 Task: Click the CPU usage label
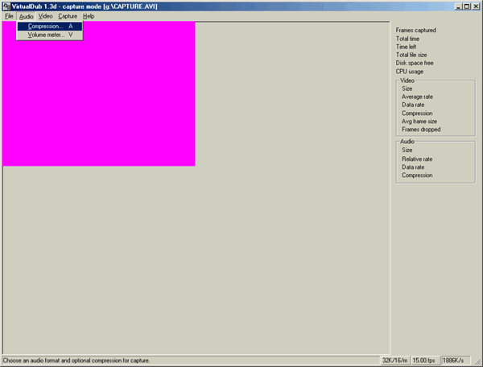point(410,72)
